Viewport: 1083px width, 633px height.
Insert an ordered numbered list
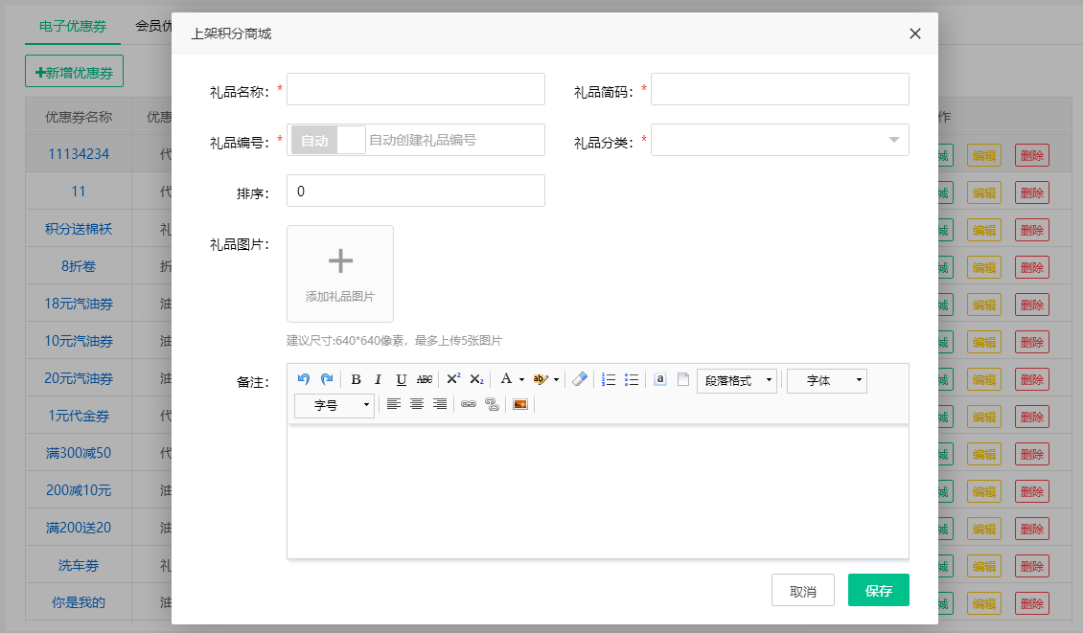(608, 380)
